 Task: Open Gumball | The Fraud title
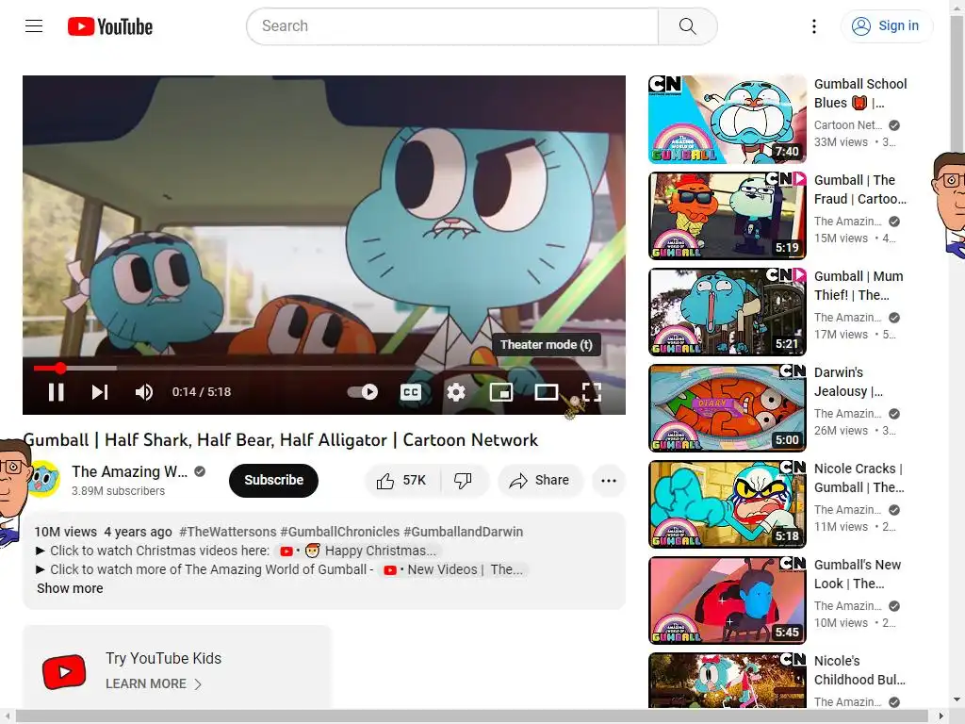point(860,189)
